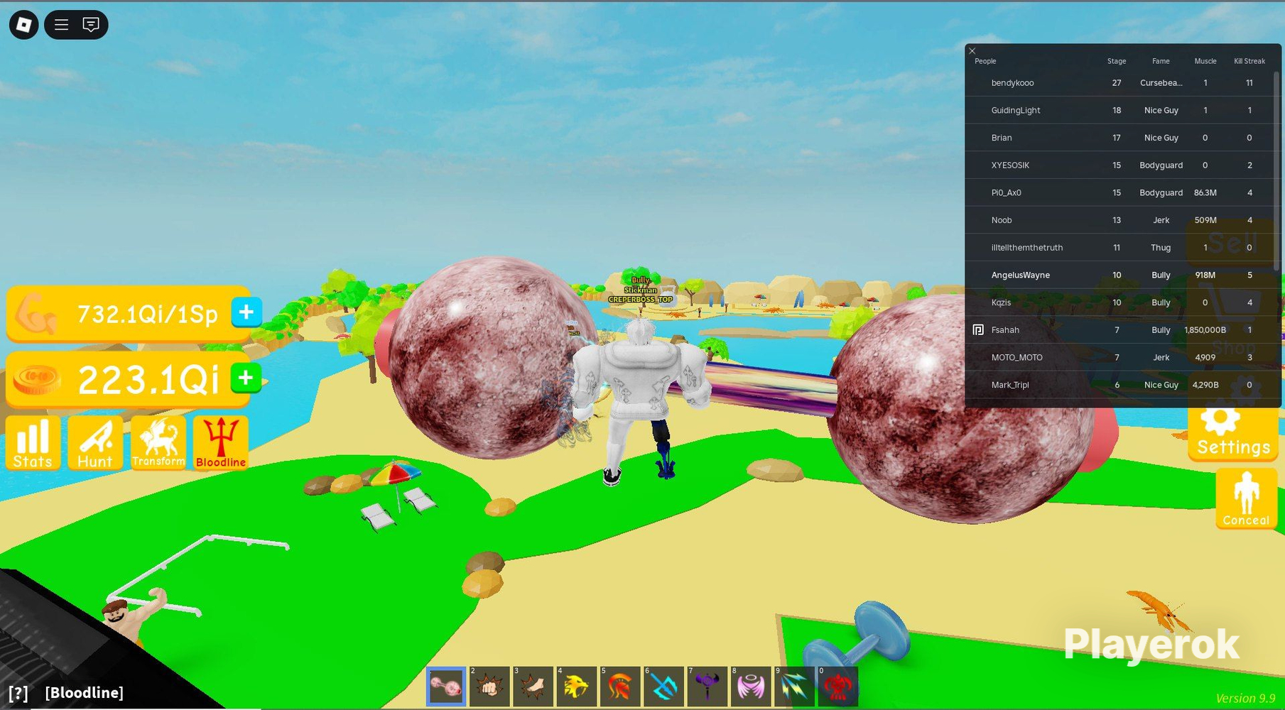This screenshot has height=710, width=1285.
Task: Click the Stage column header
Action: (x=1117, y=61)
